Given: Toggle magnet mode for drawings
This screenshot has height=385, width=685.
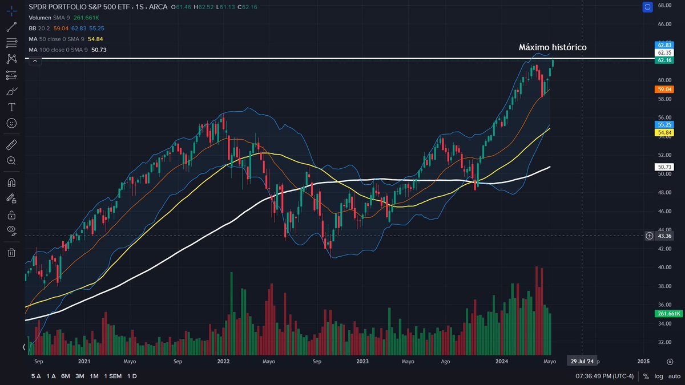Looking at the screenshot, I should click(11, 183).
